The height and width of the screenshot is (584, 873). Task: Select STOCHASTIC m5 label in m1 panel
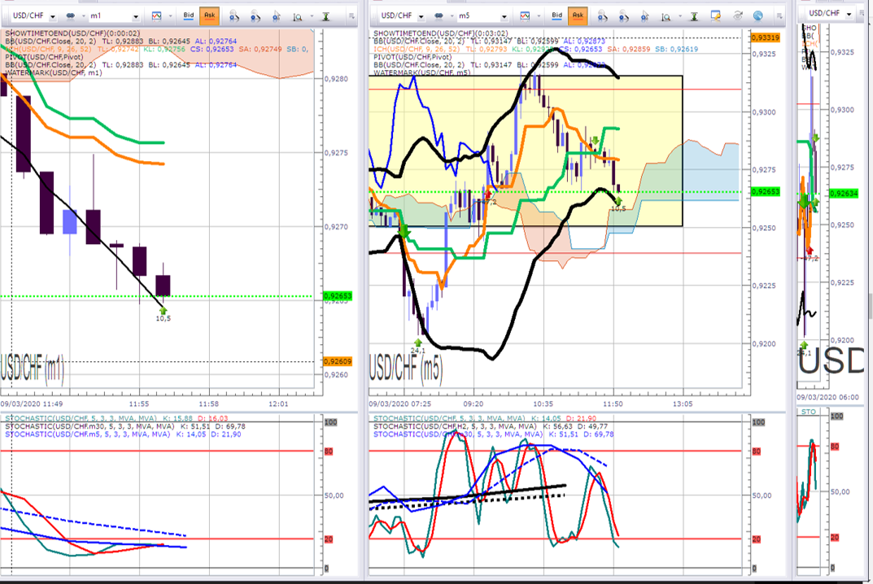pos(123,434)
